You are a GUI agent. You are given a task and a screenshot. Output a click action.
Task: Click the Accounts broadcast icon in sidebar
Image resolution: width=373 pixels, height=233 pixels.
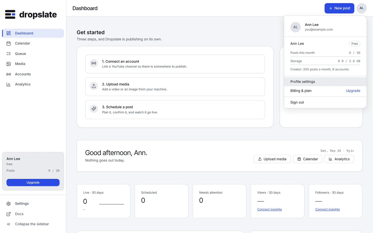click(x=9, y=74)
